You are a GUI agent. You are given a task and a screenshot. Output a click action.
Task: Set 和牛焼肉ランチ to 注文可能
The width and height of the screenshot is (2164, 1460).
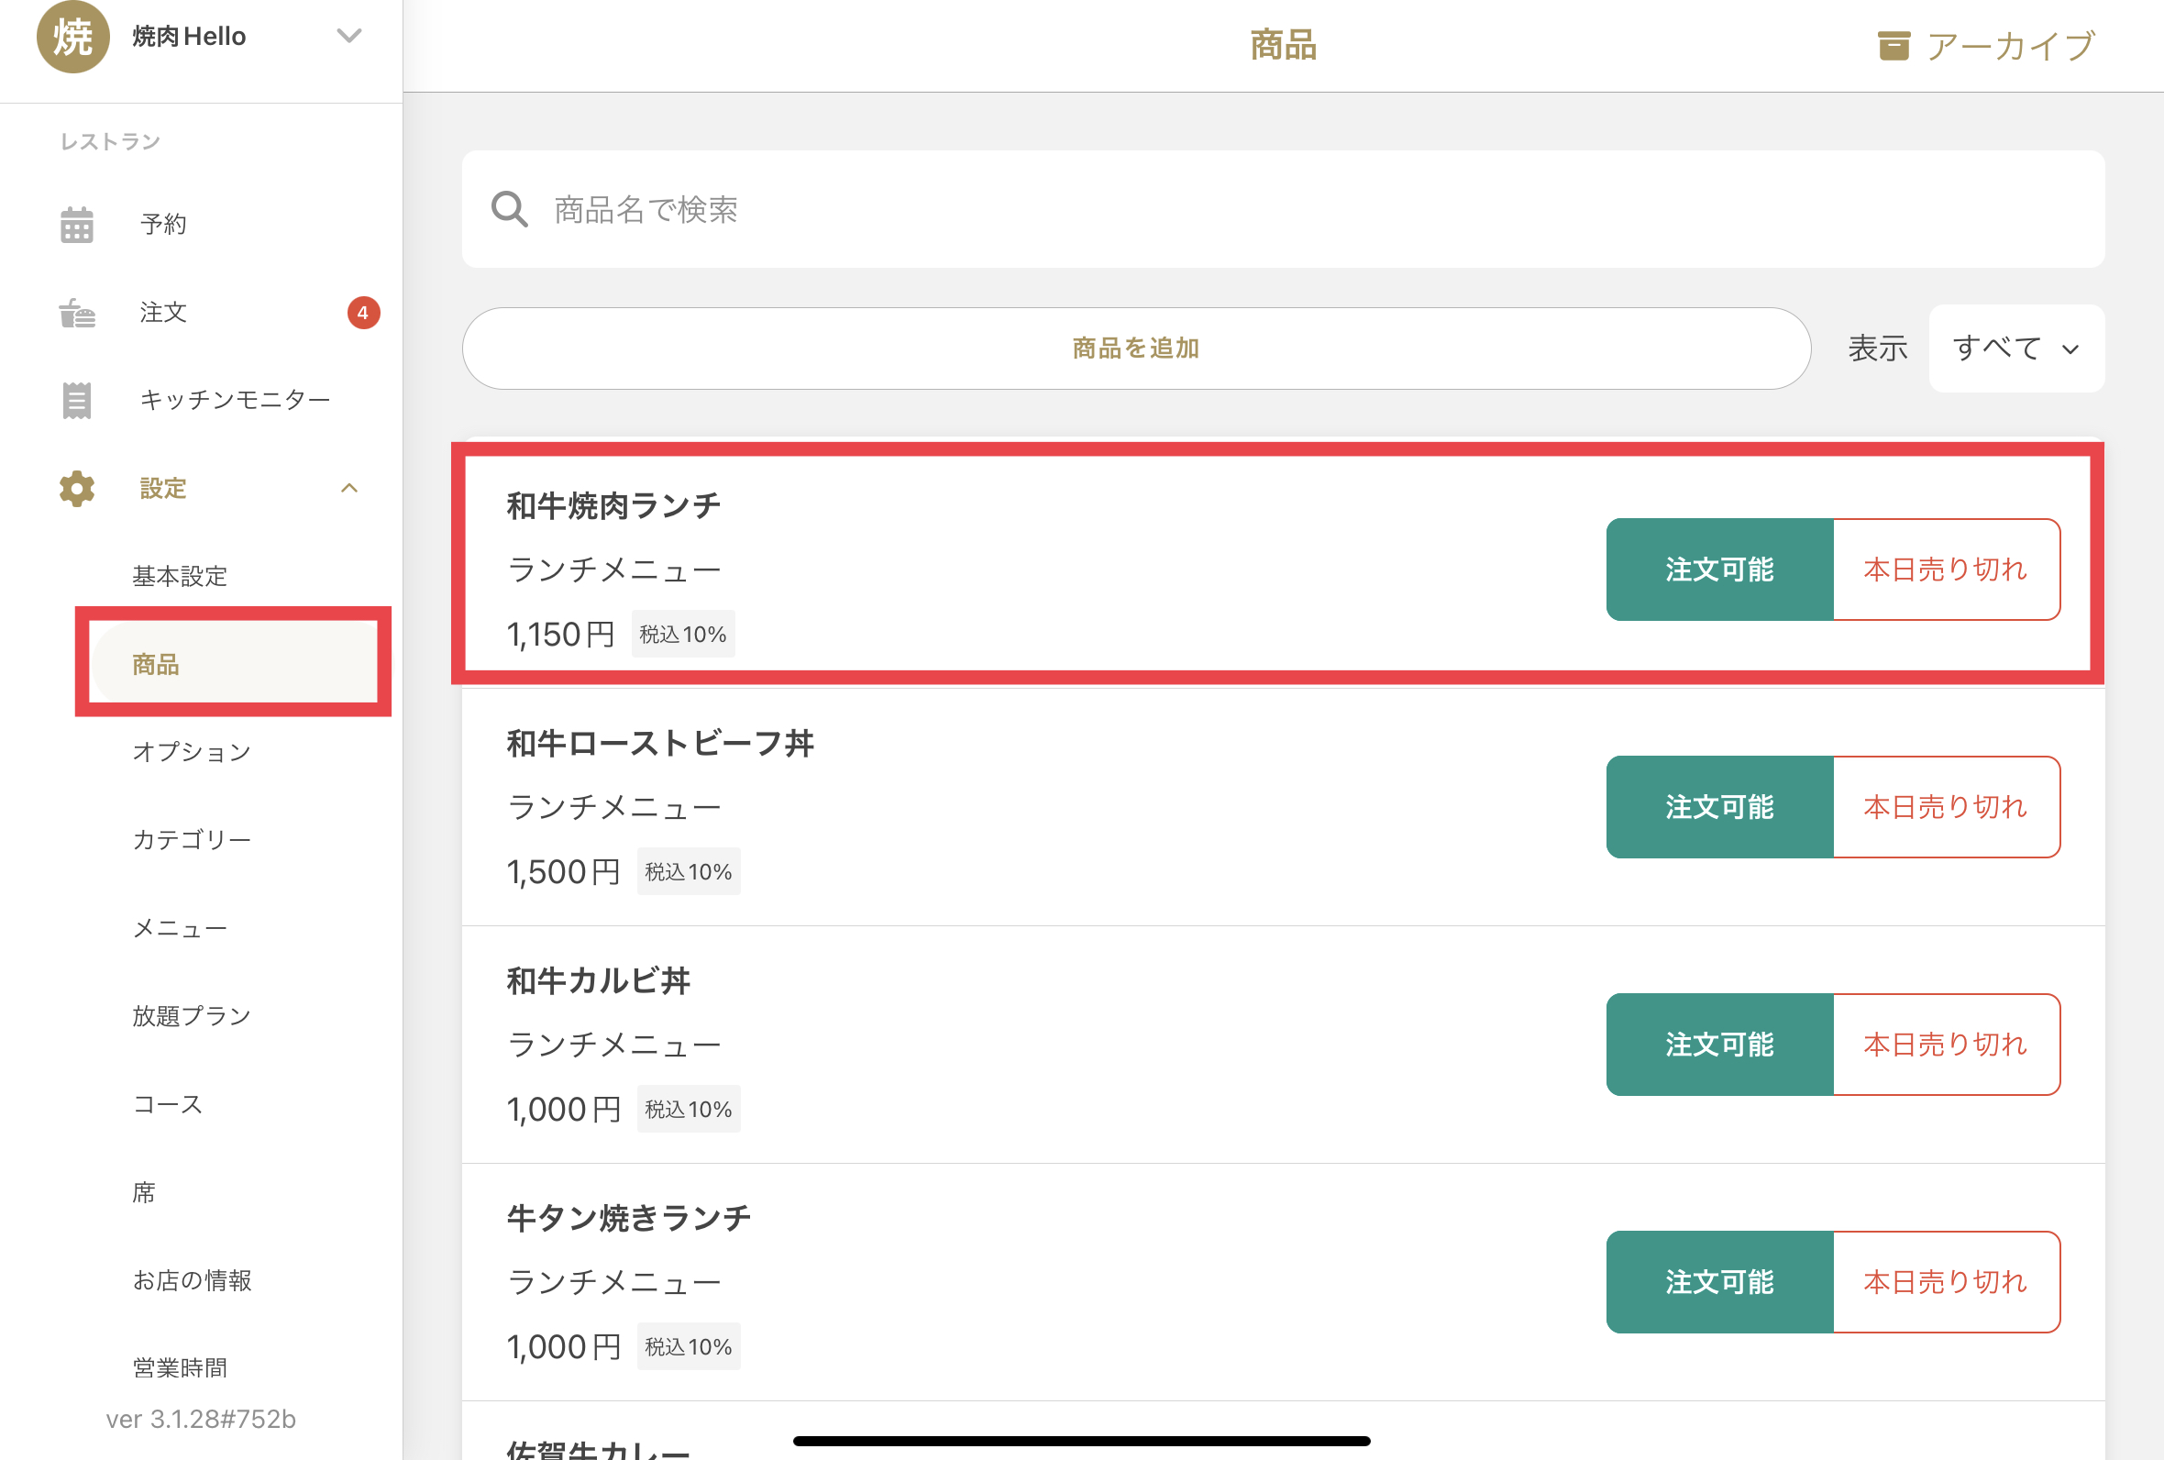[1719, 569]
